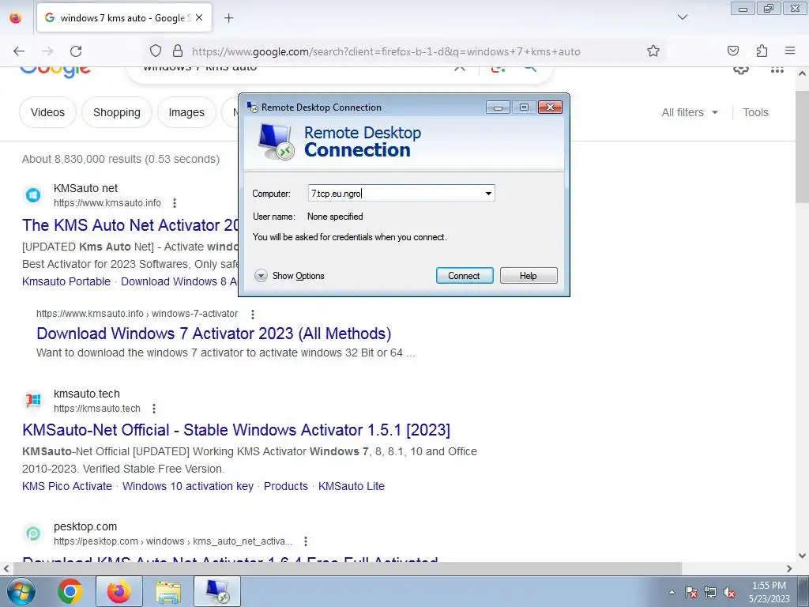Open Google apps grid icon
Viewport: 809px width, 607px height.
coord(777,70)
